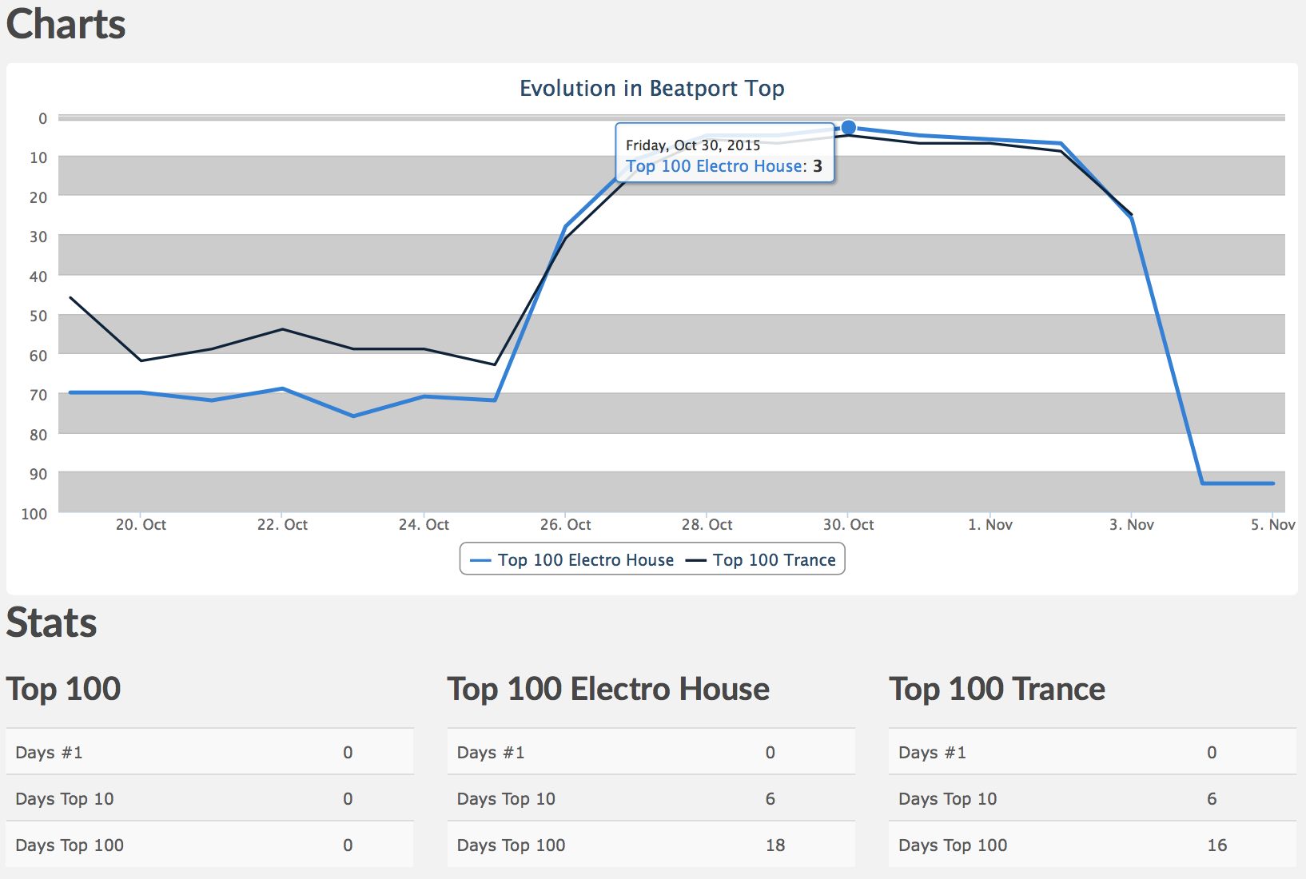Click the 28. Oct axis label
Viewport: 1306px width, 879px height.
coord(707,525)
